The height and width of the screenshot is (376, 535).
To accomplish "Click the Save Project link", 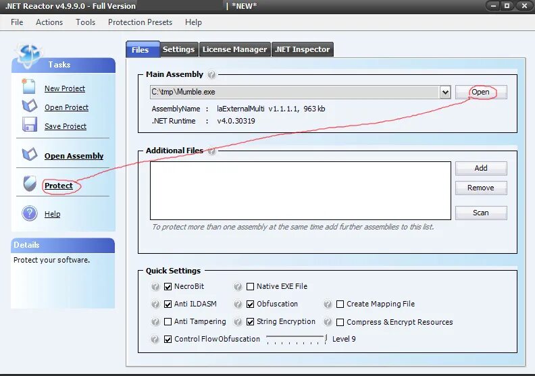I will 66,126.
